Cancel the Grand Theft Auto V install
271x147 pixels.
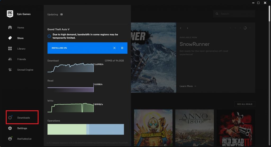[114, 48]
